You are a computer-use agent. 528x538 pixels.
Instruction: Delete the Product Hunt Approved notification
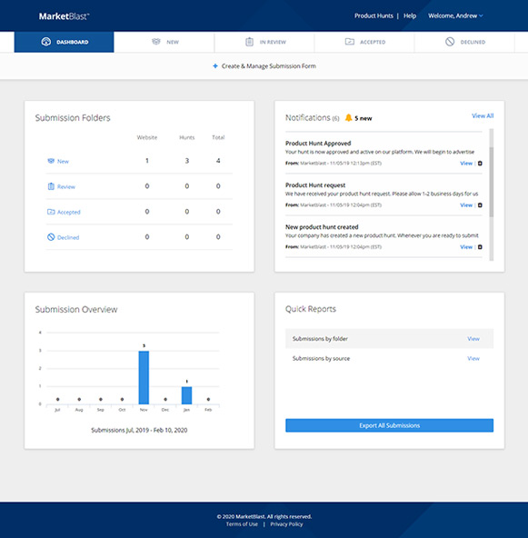coord(480,164)
